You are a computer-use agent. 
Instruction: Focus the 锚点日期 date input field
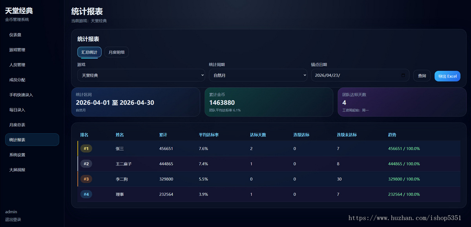[x=360, y=75]
